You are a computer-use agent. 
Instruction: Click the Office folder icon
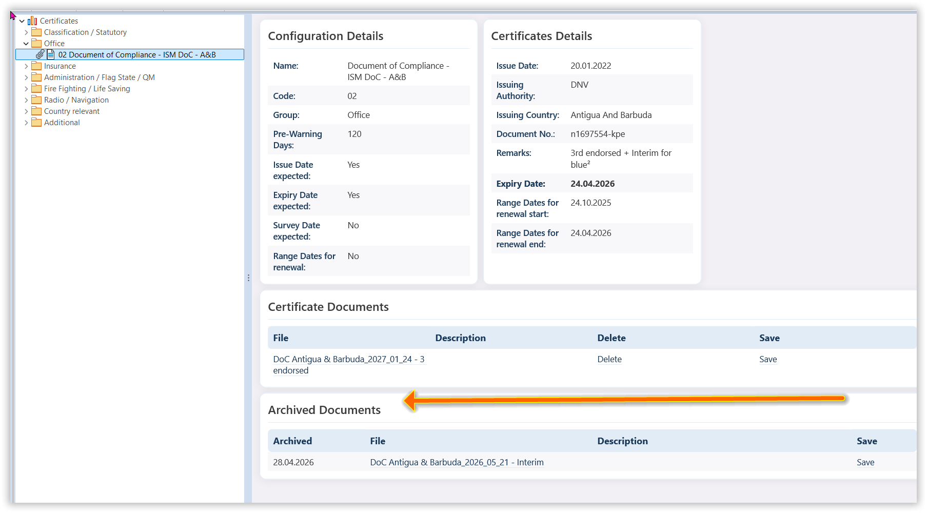(x=36, y=43)
